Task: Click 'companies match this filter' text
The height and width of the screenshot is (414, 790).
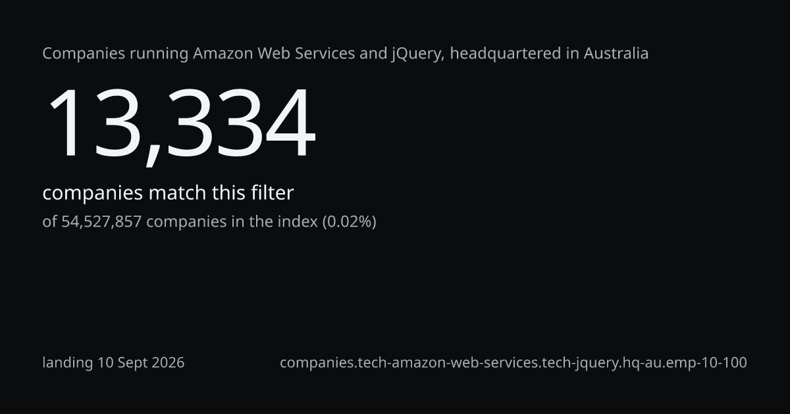Action: point(168,194)
